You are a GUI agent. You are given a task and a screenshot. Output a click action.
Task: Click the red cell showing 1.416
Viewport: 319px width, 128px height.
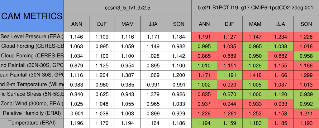click(255, 75)
